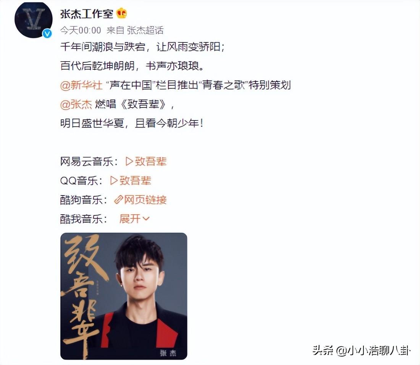Viewport: 420px width, 365px height.
Task: Click the 今天00:00 post timestamp
Action: tap(81, 30)
